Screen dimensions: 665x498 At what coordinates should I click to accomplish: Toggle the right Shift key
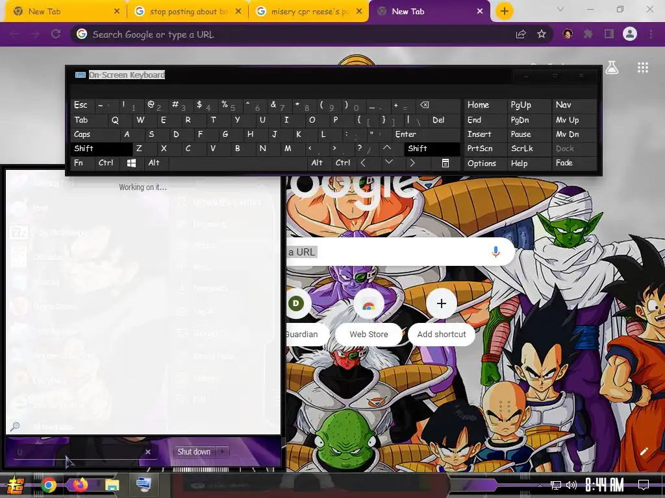(432, 148)
